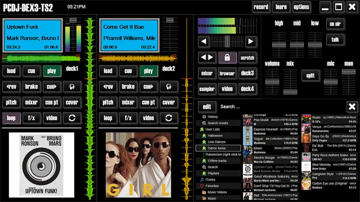Open History in browser tree
360x202 pixels.
coord(212,117)
